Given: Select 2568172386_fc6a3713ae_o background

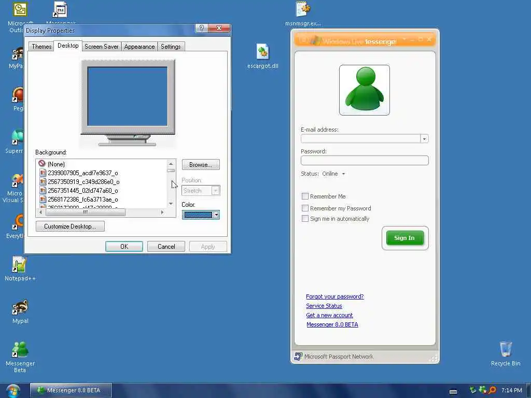Looking at the screenshot, I should coord(82,200).
